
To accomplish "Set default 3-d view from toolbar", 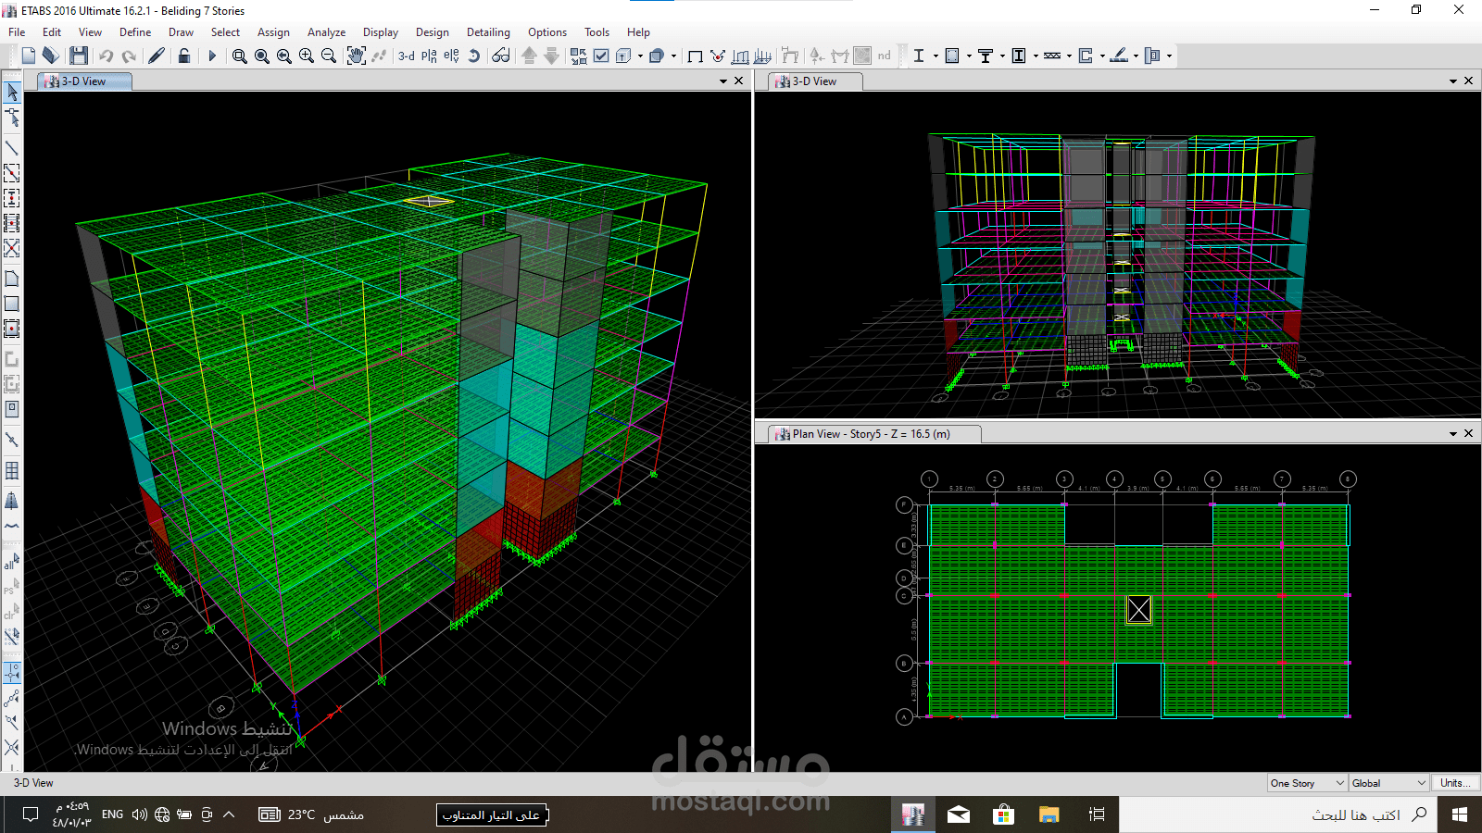I will point(406,56).
